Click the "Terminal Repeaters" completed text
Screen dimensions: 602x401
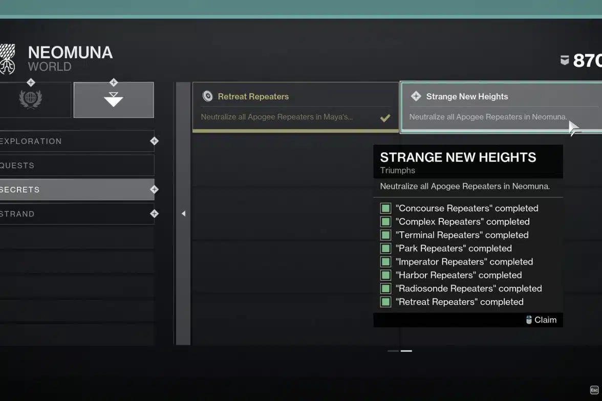462,235
